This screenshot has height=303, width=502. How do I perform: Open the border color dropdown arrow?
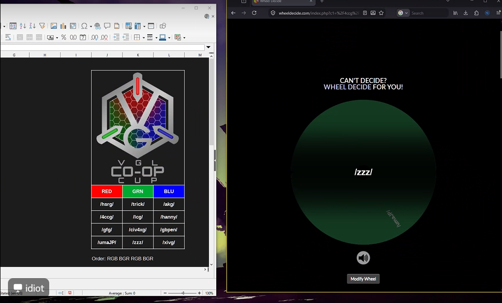click(x=169, y=38)
